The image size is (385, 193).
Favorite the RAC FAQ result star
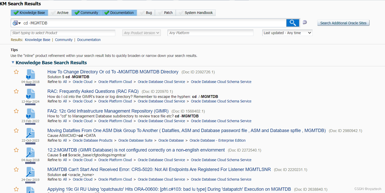pyautogui.click(x=16, y=91)
